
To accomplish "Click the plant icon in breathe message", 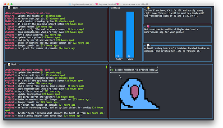I will point(113,70).
